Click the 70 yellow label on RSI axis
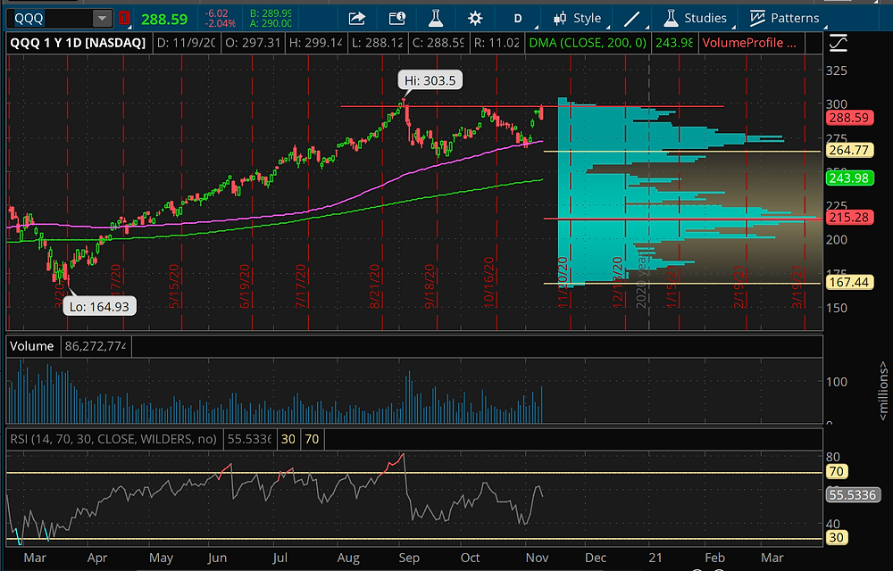 coord(836,471)
